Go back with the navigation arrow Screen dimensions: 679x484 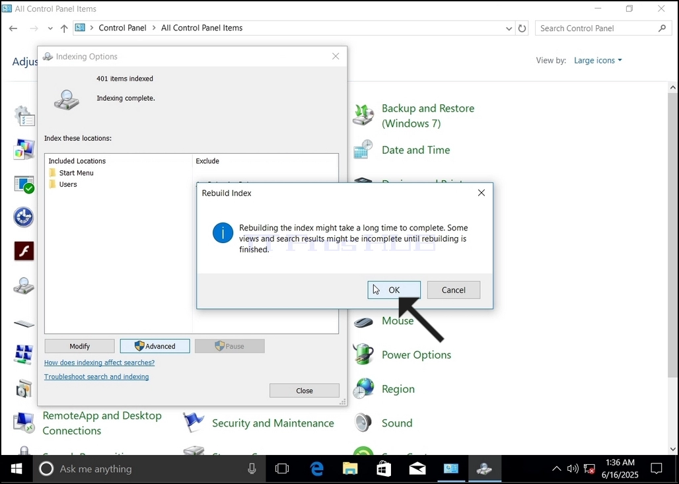pyautogui.click(x=13, y=28)
